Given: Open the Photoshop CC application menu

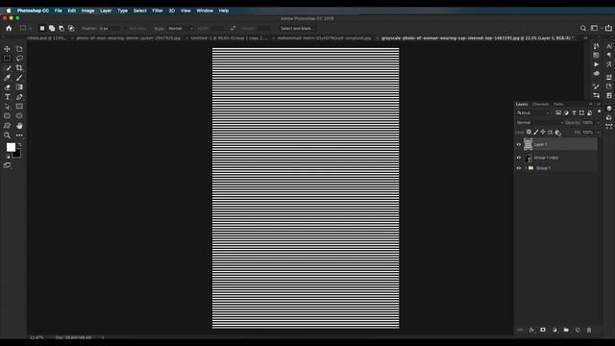Looking at the screenshot, I should click(33, 11).
